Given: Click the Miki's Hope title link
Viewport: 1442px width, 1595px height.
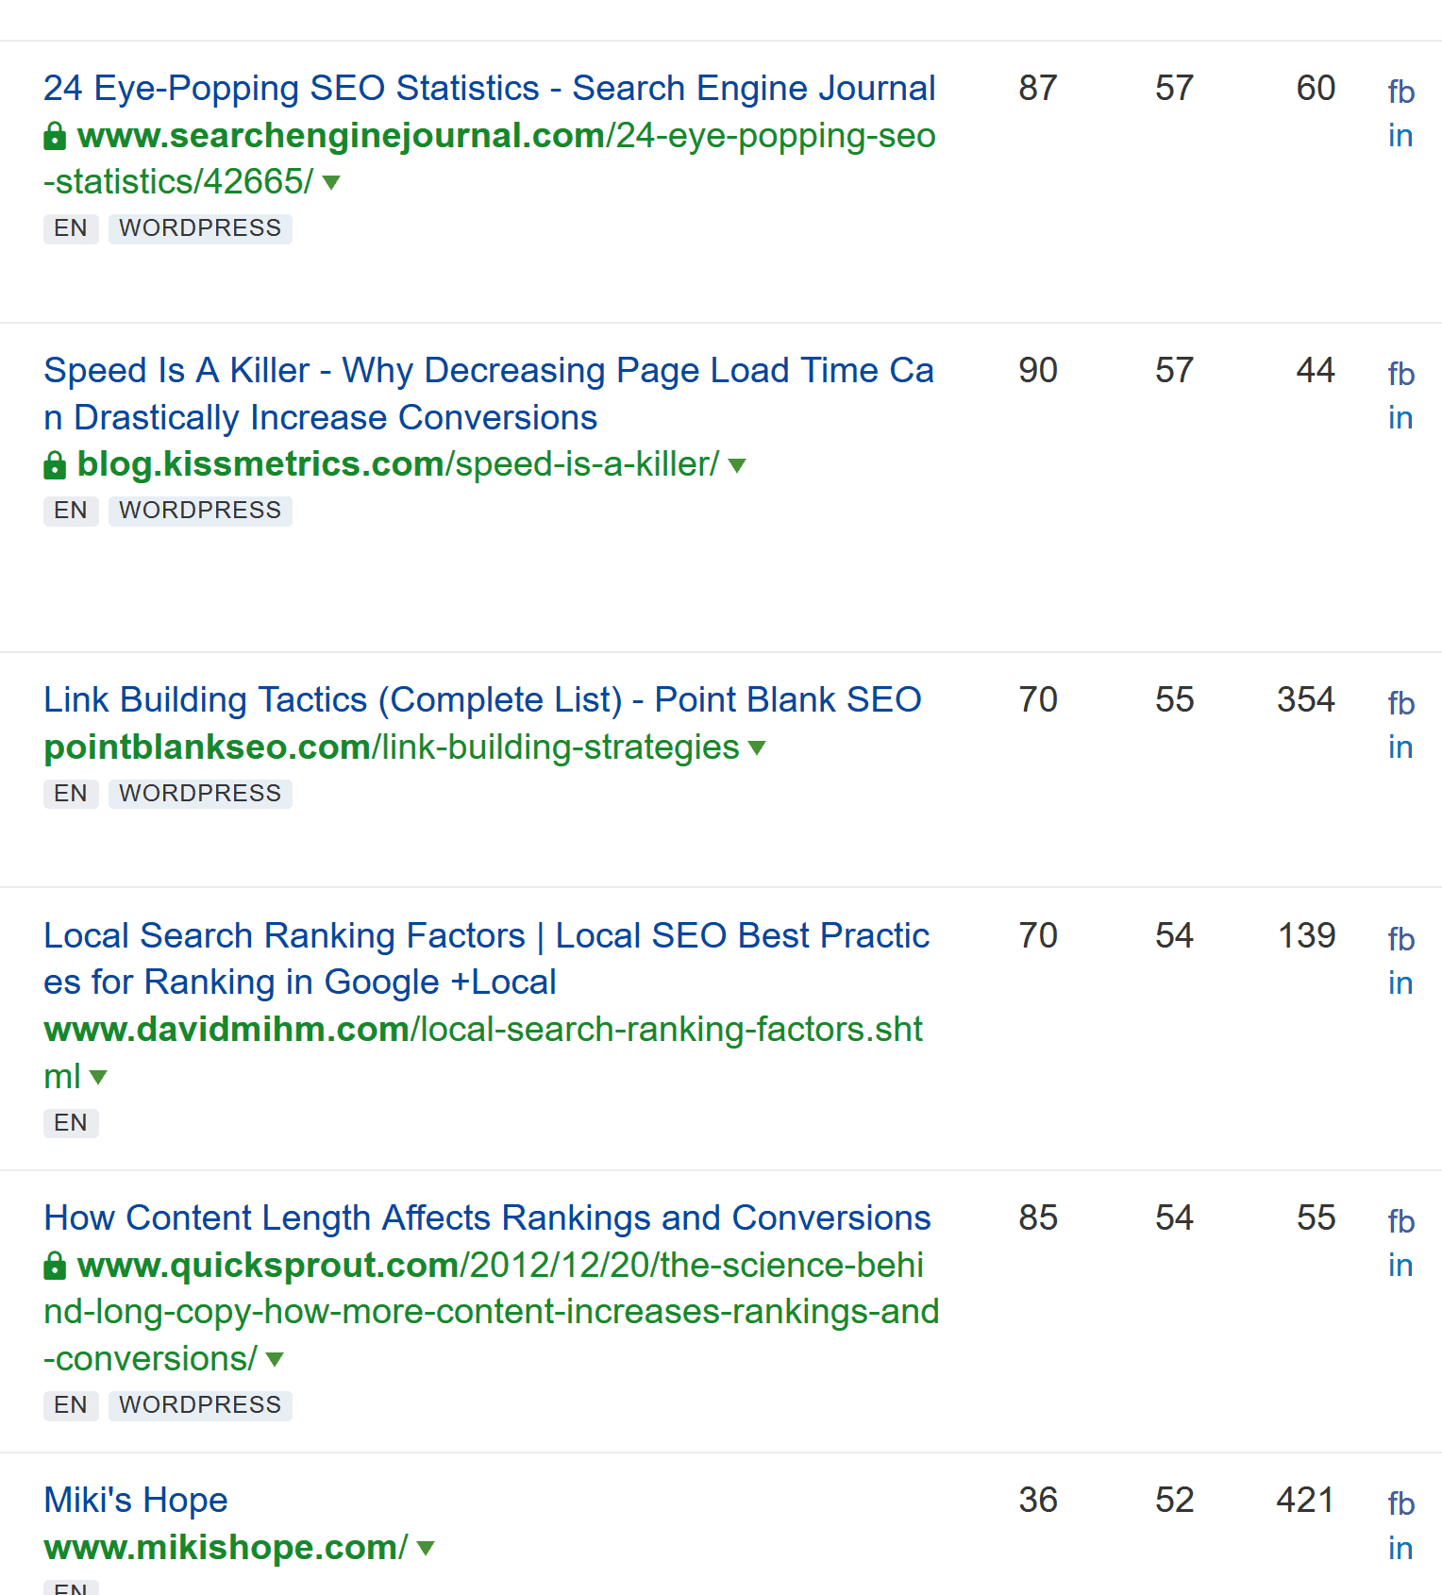Looking at the screenshot, I should [x=136, y=1501].
